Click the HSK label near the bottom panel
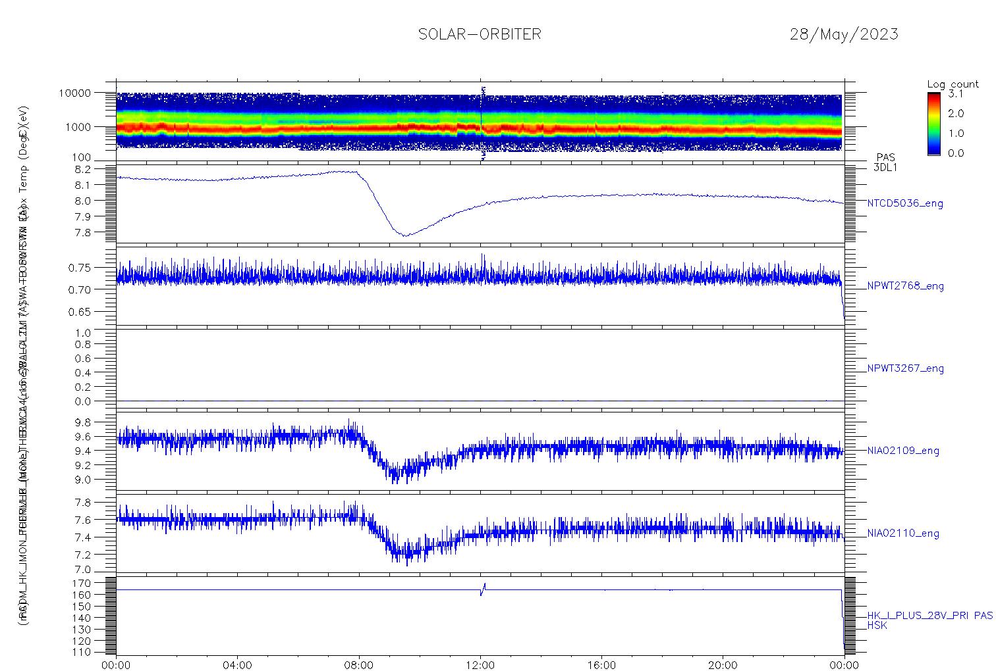 point(877,626)
